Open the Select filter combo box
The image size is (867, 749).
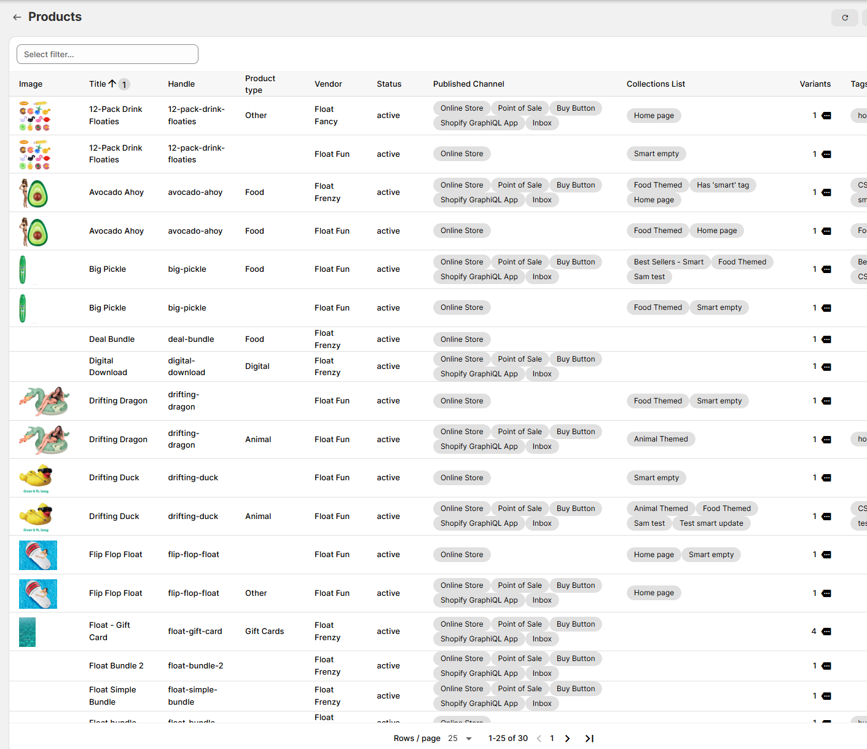point(108,54)
